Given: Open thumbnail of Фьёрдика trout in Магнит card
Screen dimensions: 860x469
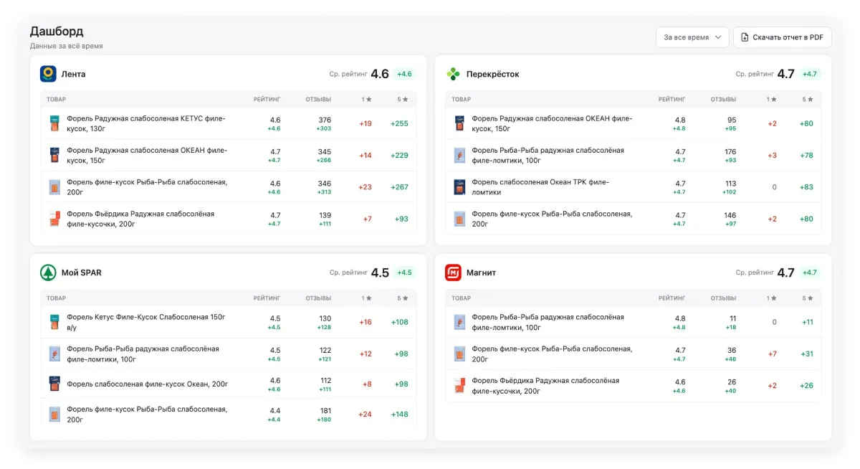Looking at the screenshot, I should (459, 385).
